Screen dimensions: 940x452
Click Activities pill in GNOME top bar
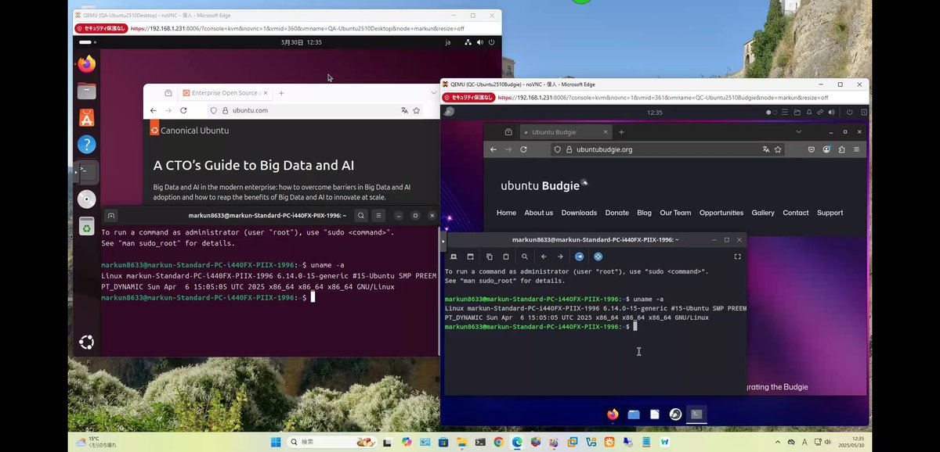coord(86,42)
